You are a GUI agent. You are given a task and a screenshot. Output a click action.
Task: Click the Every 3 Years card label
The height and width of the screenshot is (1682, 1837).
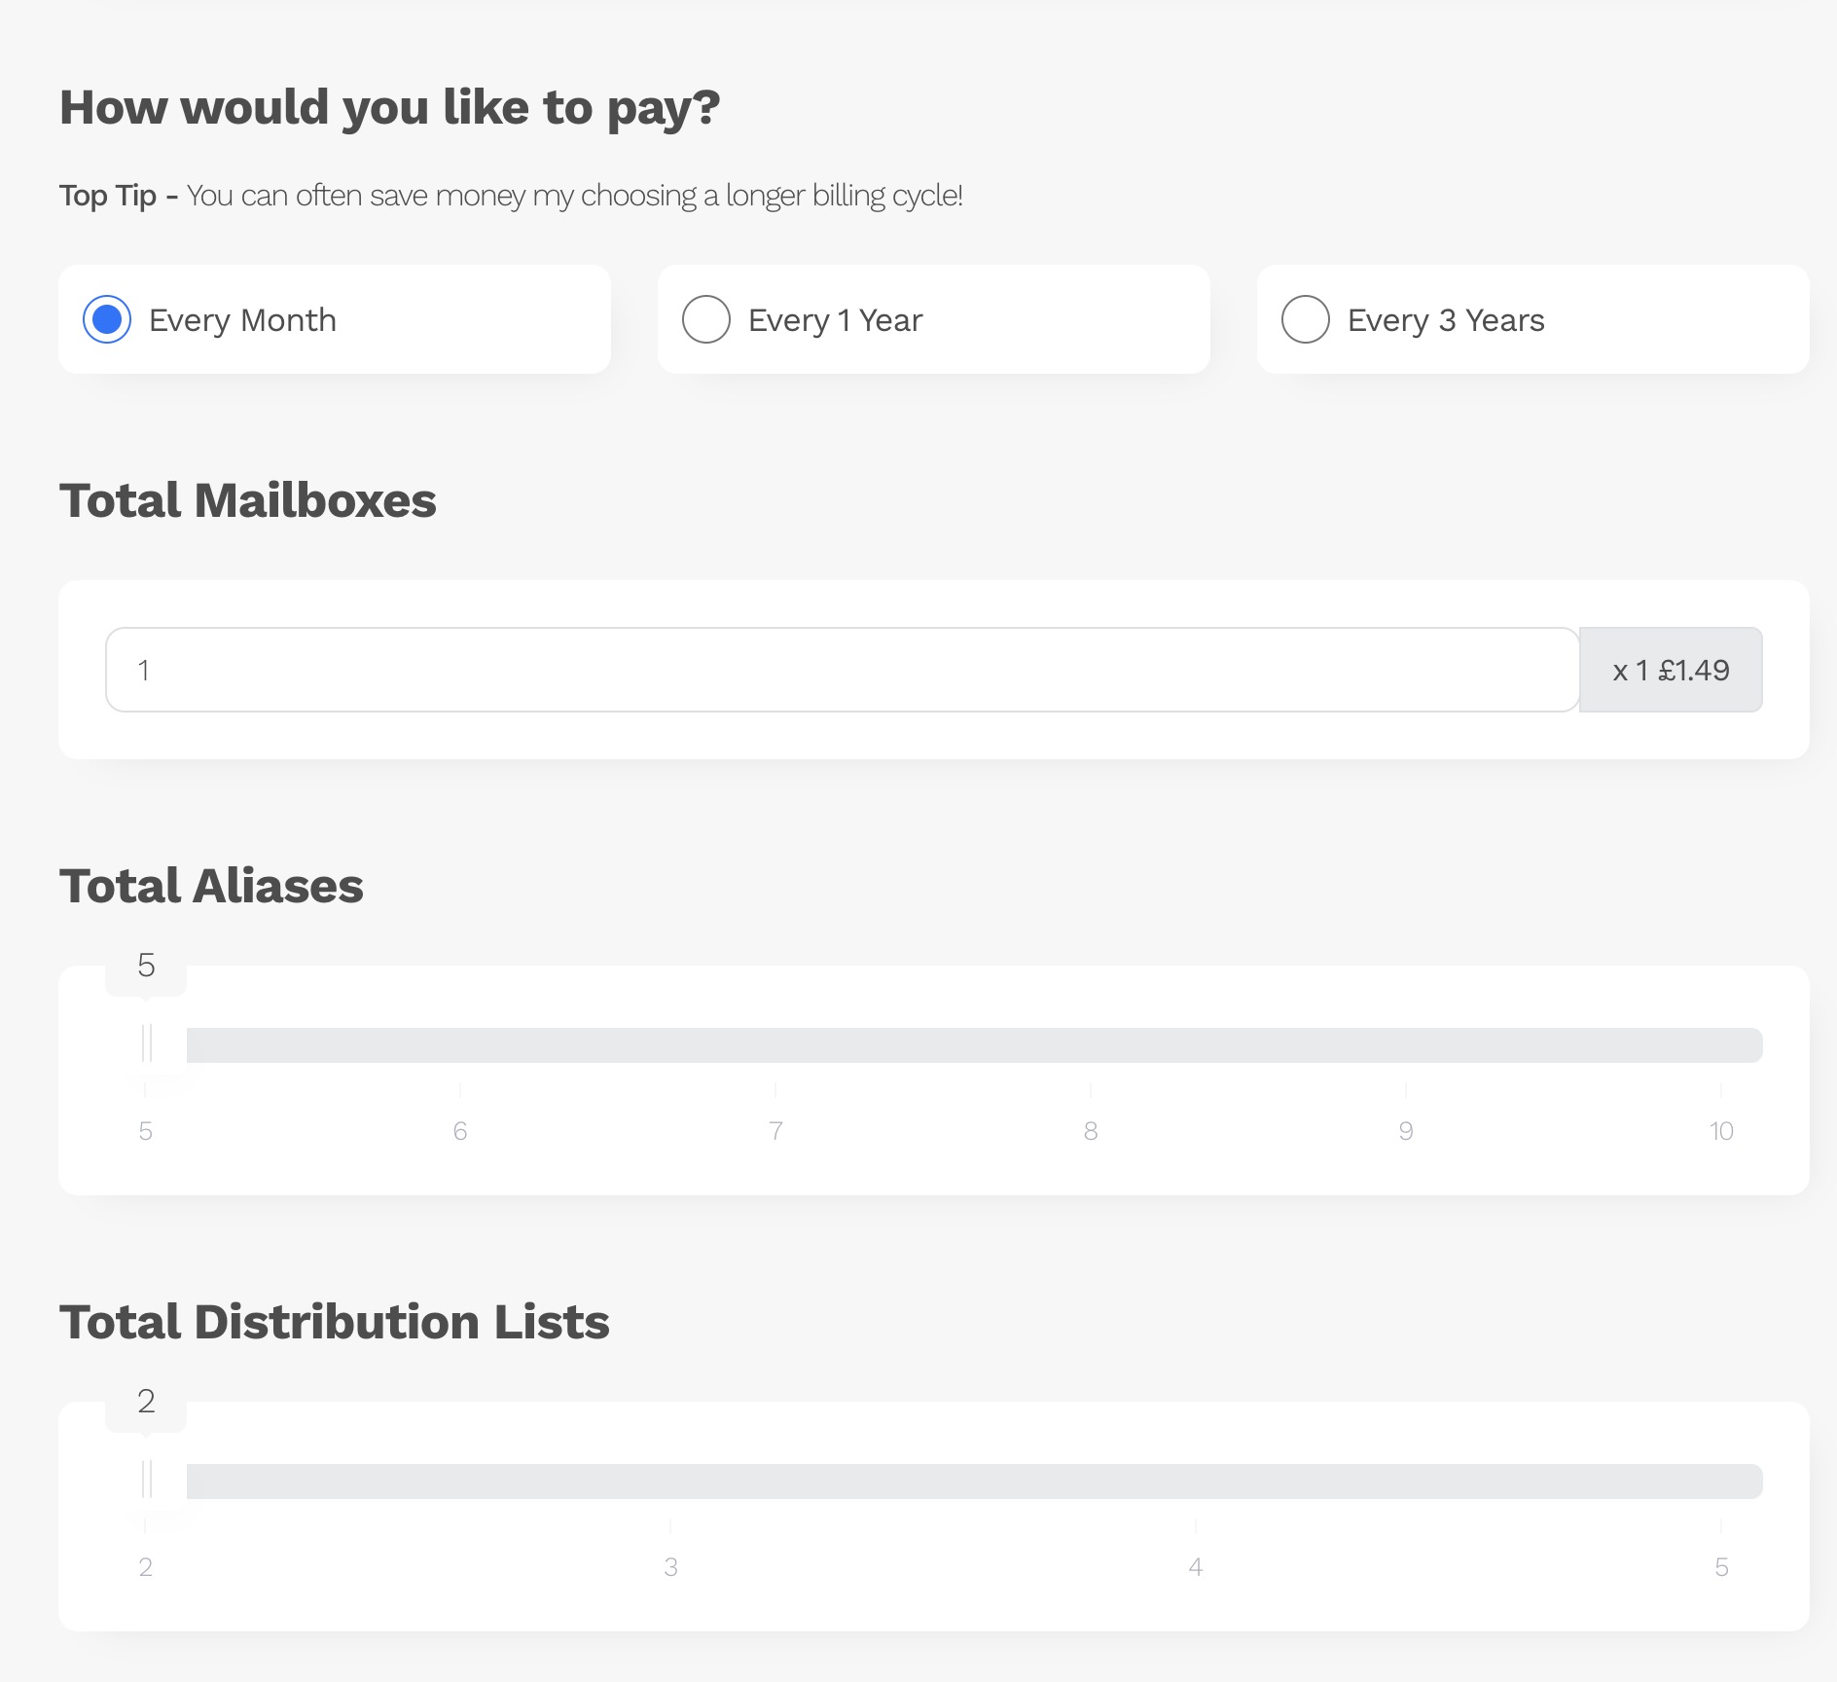click(x=1446, y=320)
